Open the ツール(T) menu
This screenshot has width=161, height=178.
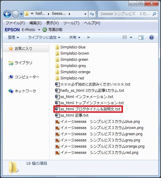coord(71,23)
